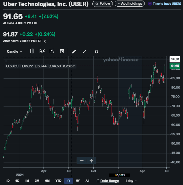Open chart settings gear
The image size is (183, 185).
tap(96, 51)
